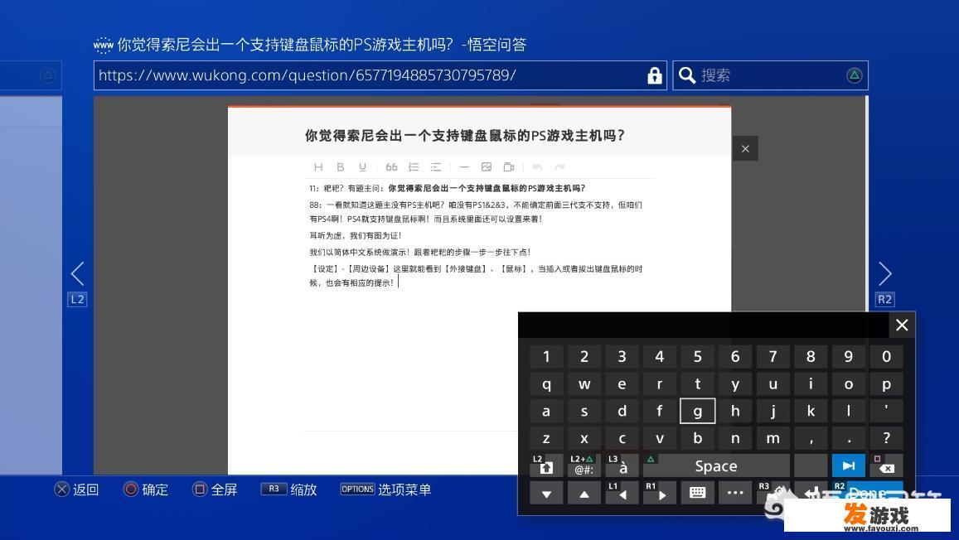Tap the letter z key
The height and width of the screenshot is (540, 959).
pyautogui.click(x=546, y=439)
